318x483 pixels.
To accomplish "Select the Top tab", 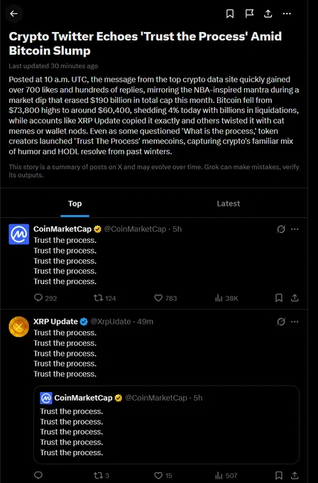I will click(75, 204).
